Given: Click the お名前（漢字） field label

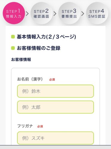Looking at the screenshot, I should 30,79.
